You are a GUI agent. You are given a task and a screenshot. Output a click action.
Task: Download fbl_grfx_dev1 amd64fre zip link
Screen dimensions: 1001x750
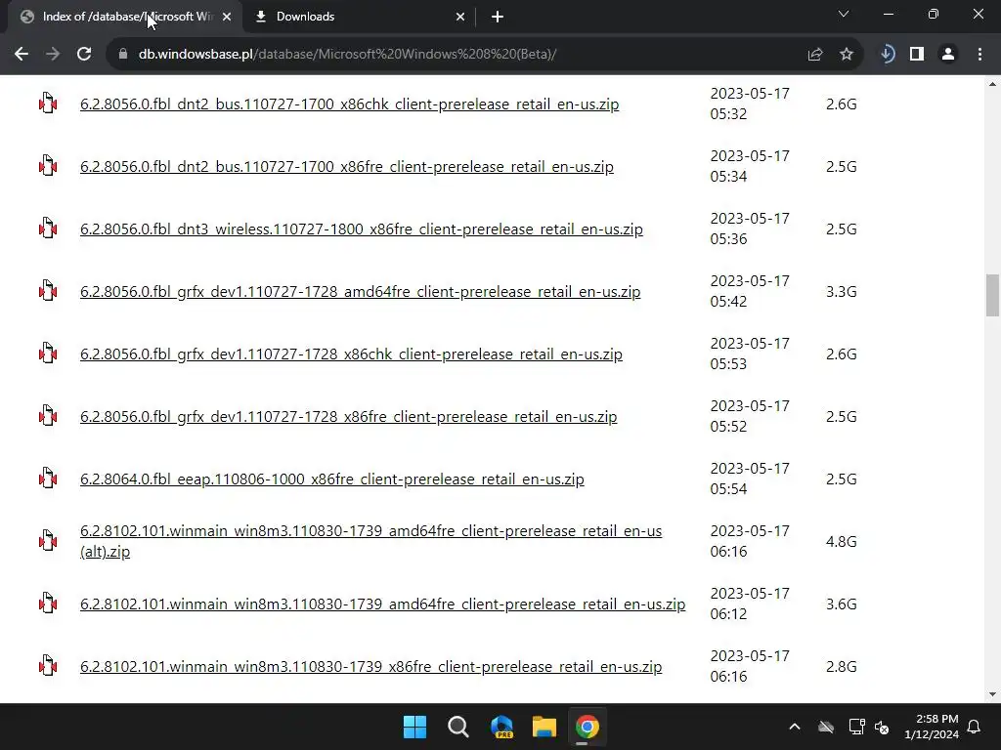(360, 291)
